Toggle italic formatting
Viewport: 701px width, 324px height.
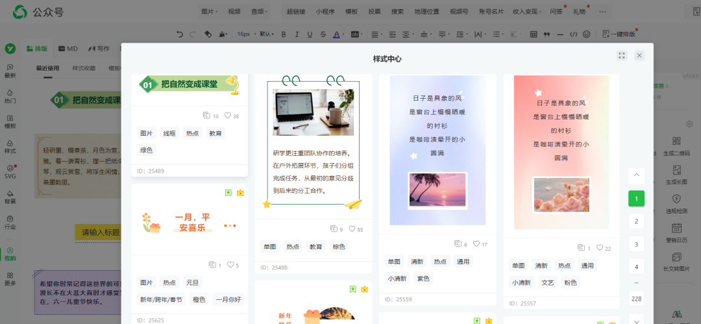click(297, 34)
